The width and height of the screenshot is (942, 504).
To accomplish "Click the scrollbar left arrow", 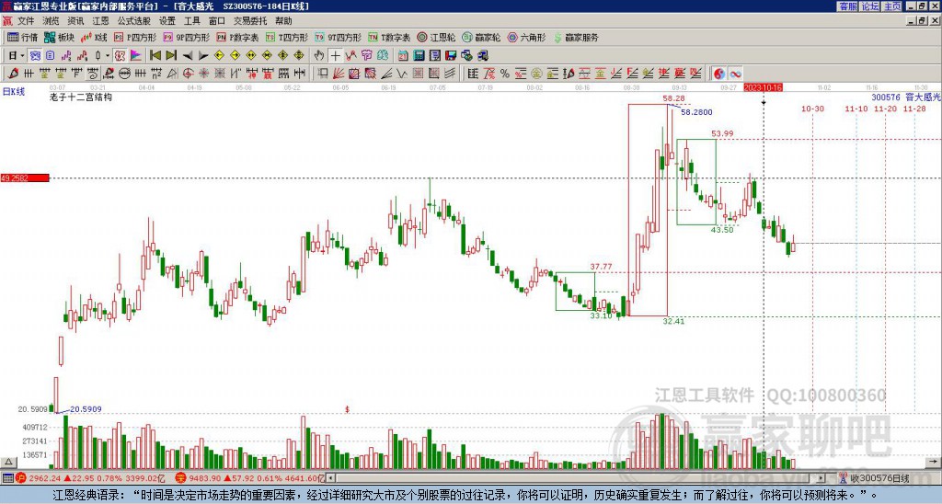I will [x=331, y=478].
